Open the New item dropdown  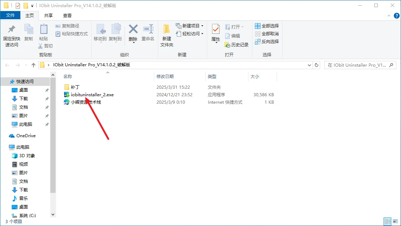[x=190, y=26]
